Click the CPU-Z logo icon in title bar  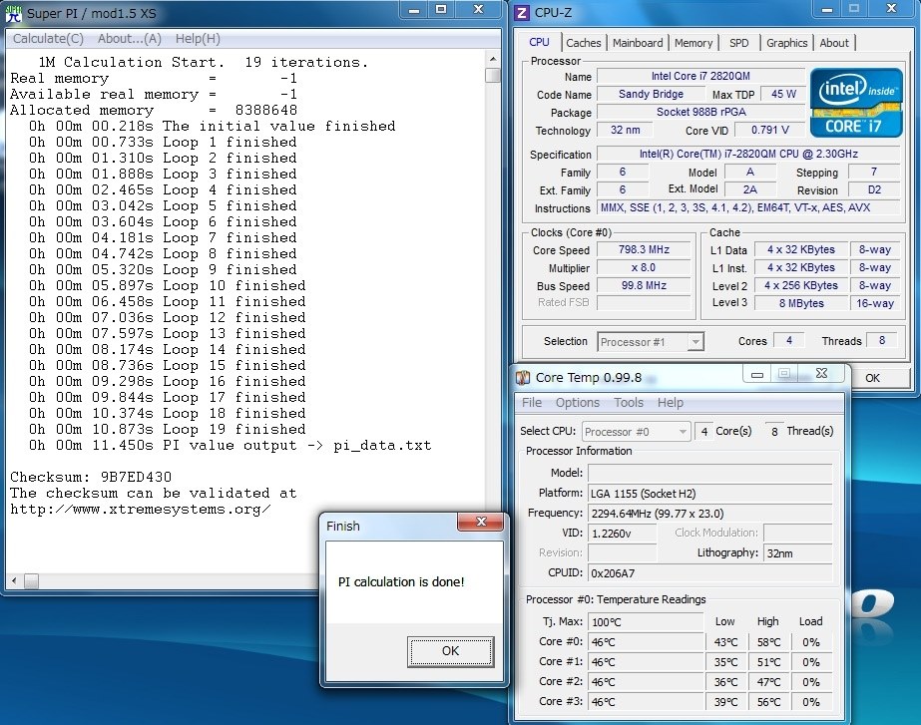[522, 13]
